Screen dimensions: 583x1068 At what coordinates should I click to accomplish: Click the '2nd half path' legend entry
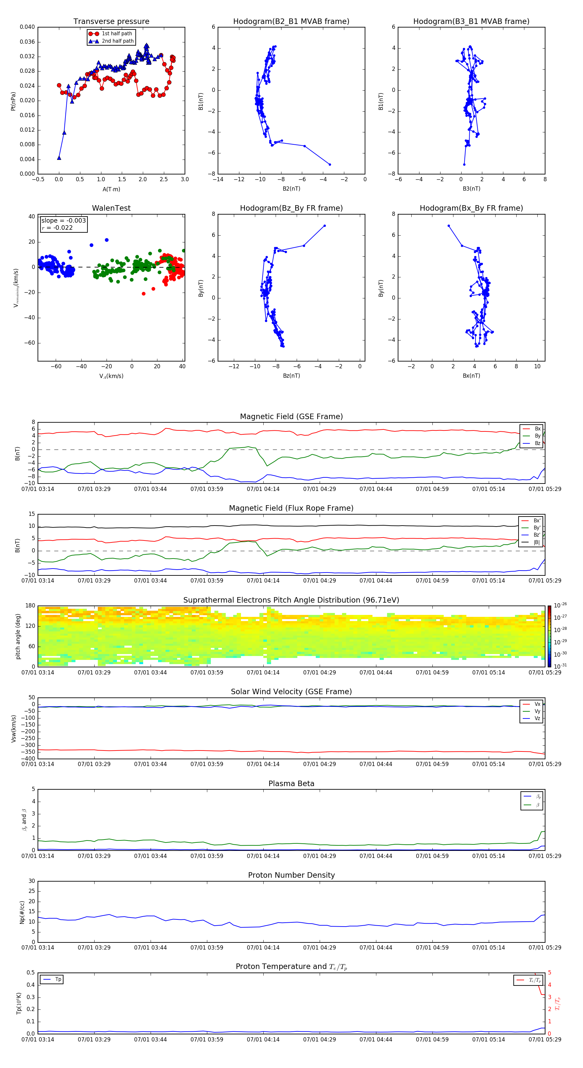[111, 41]
